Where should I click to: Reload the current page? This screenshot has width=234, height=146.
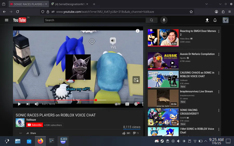tap(17, 12)
